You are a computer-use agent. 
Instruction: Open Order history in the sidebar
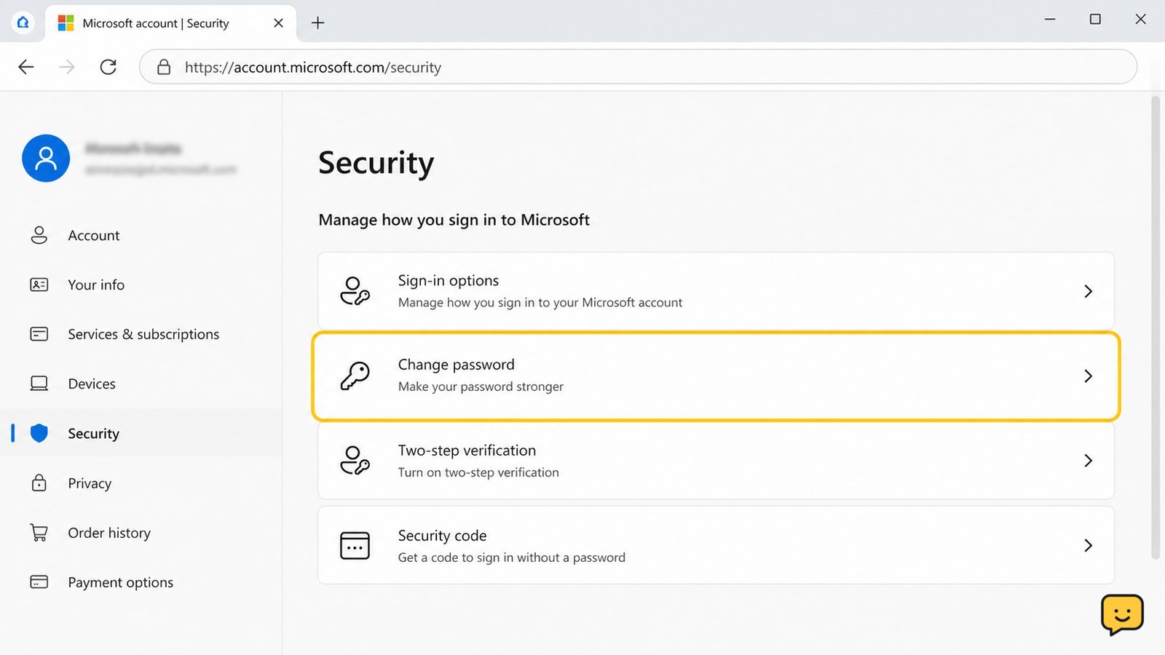(x=141, y=533)
